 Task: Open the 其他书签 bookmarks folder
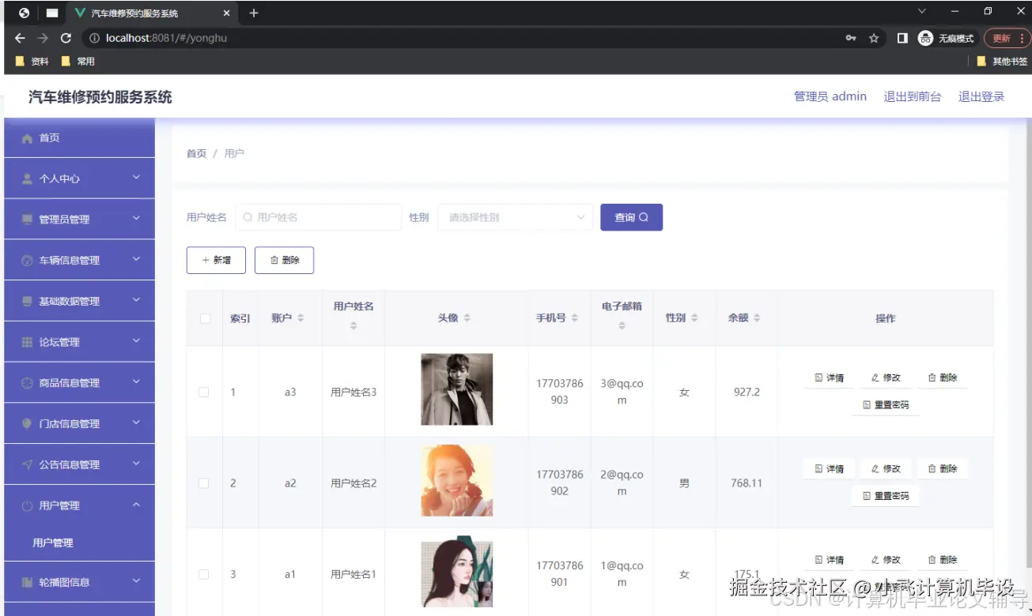[x=1002, y=61]
